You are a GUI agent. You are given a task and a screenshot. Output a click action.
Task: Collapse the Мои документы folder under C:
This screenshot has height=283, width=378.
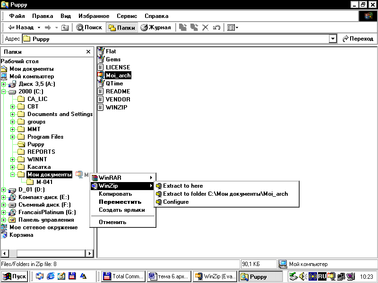13,175
